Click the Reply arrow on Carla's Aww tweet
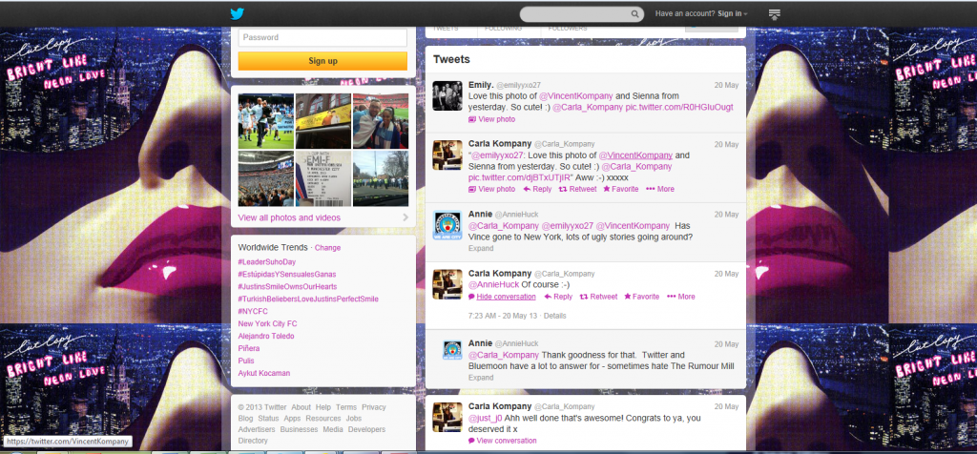This screenshot has height=454, width=977. point(537,189)
